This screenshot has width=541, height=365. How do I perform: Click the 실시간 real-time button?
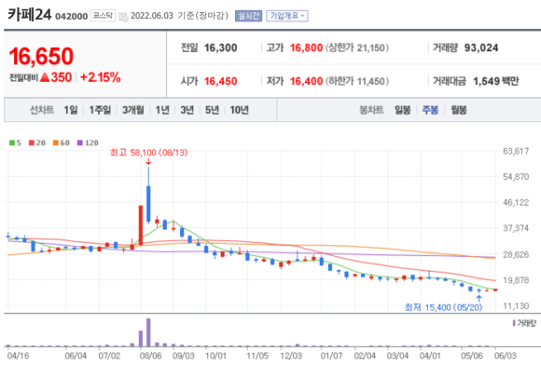[x=248, y=16]
